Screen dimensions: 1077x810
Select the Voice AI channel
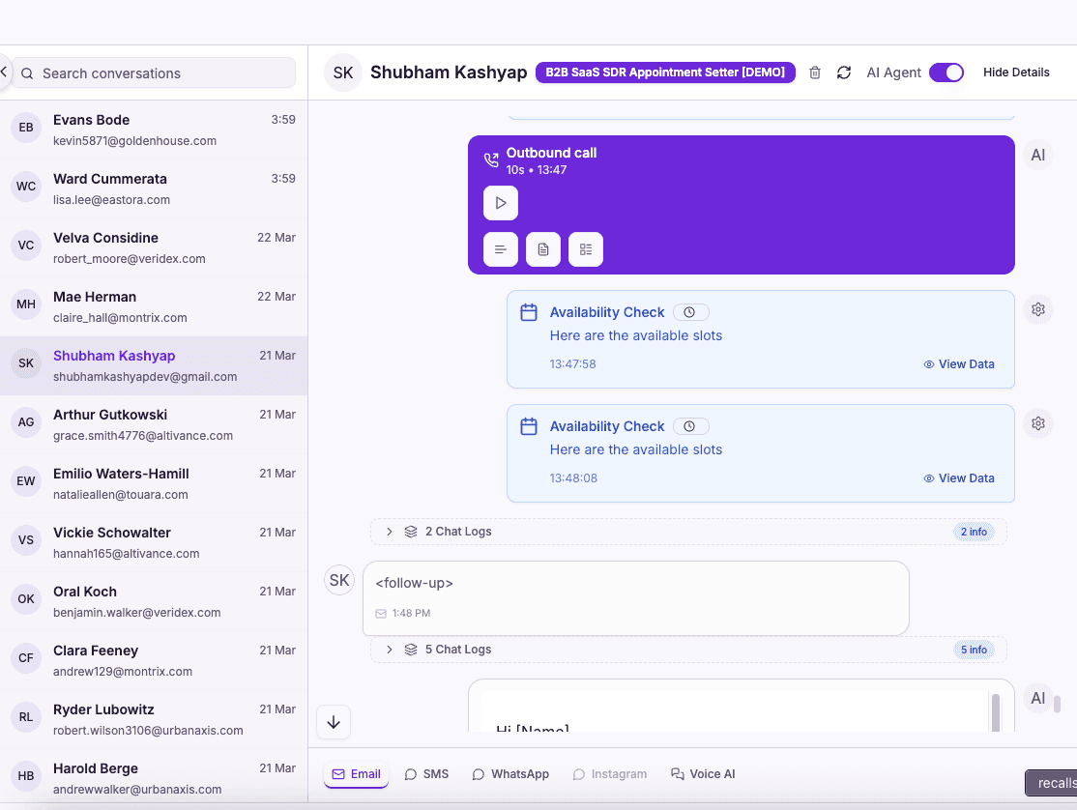(x=703, y=773)
